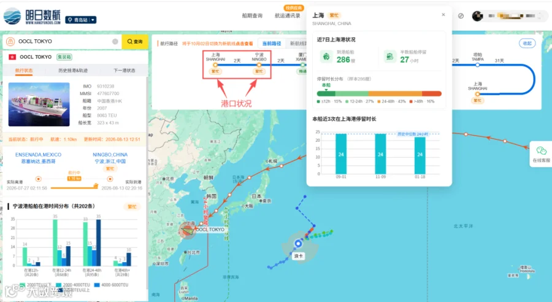Click the 在港24-48h bar group in Ningbo chart
This screenshot has width=552, height=302.
(x=92, y=242)
